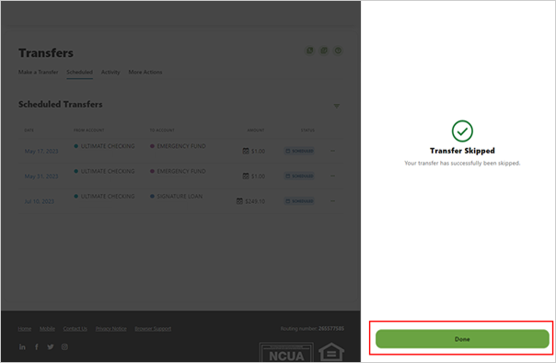
Task: Select the Scheduled tab
Action: pos(79,72)
